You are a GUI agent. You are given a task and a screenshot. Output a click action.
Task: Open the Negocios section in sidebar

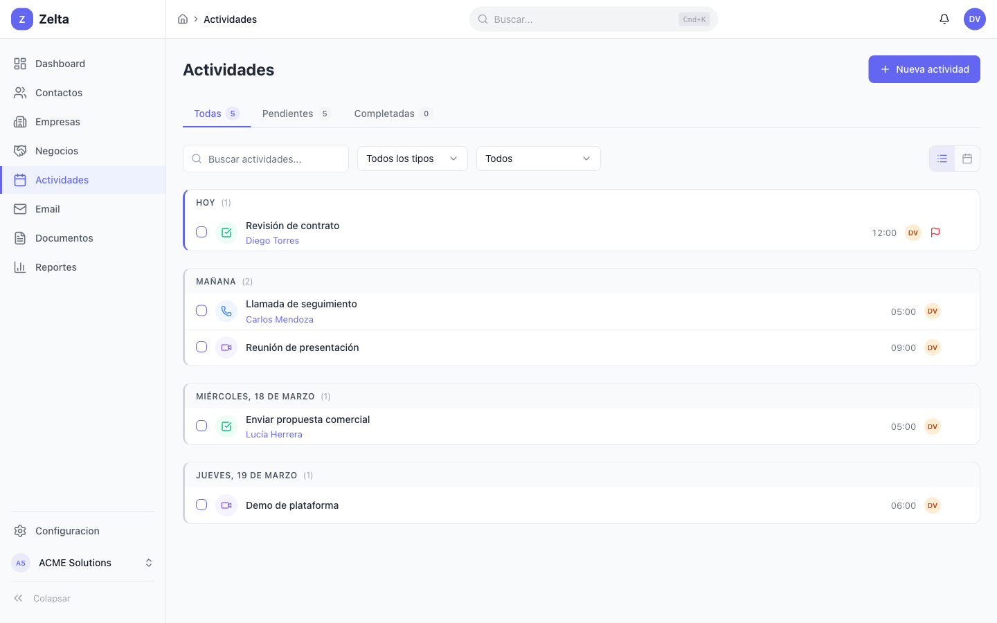(x=56, y=150)
